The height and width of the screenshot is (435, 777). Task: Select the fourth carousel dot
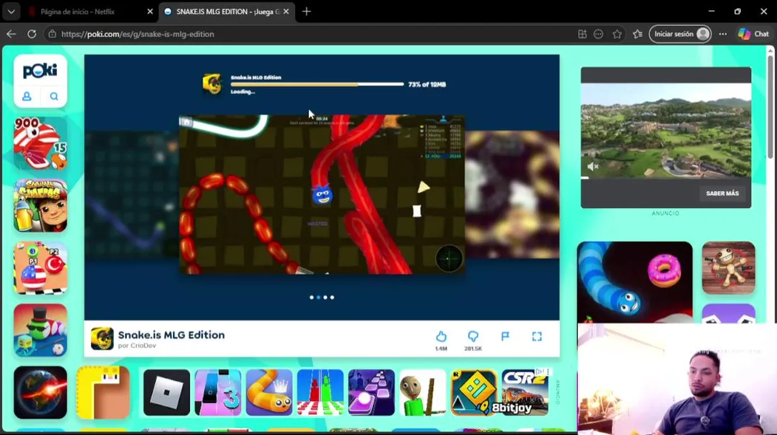[x=332, y=297]
